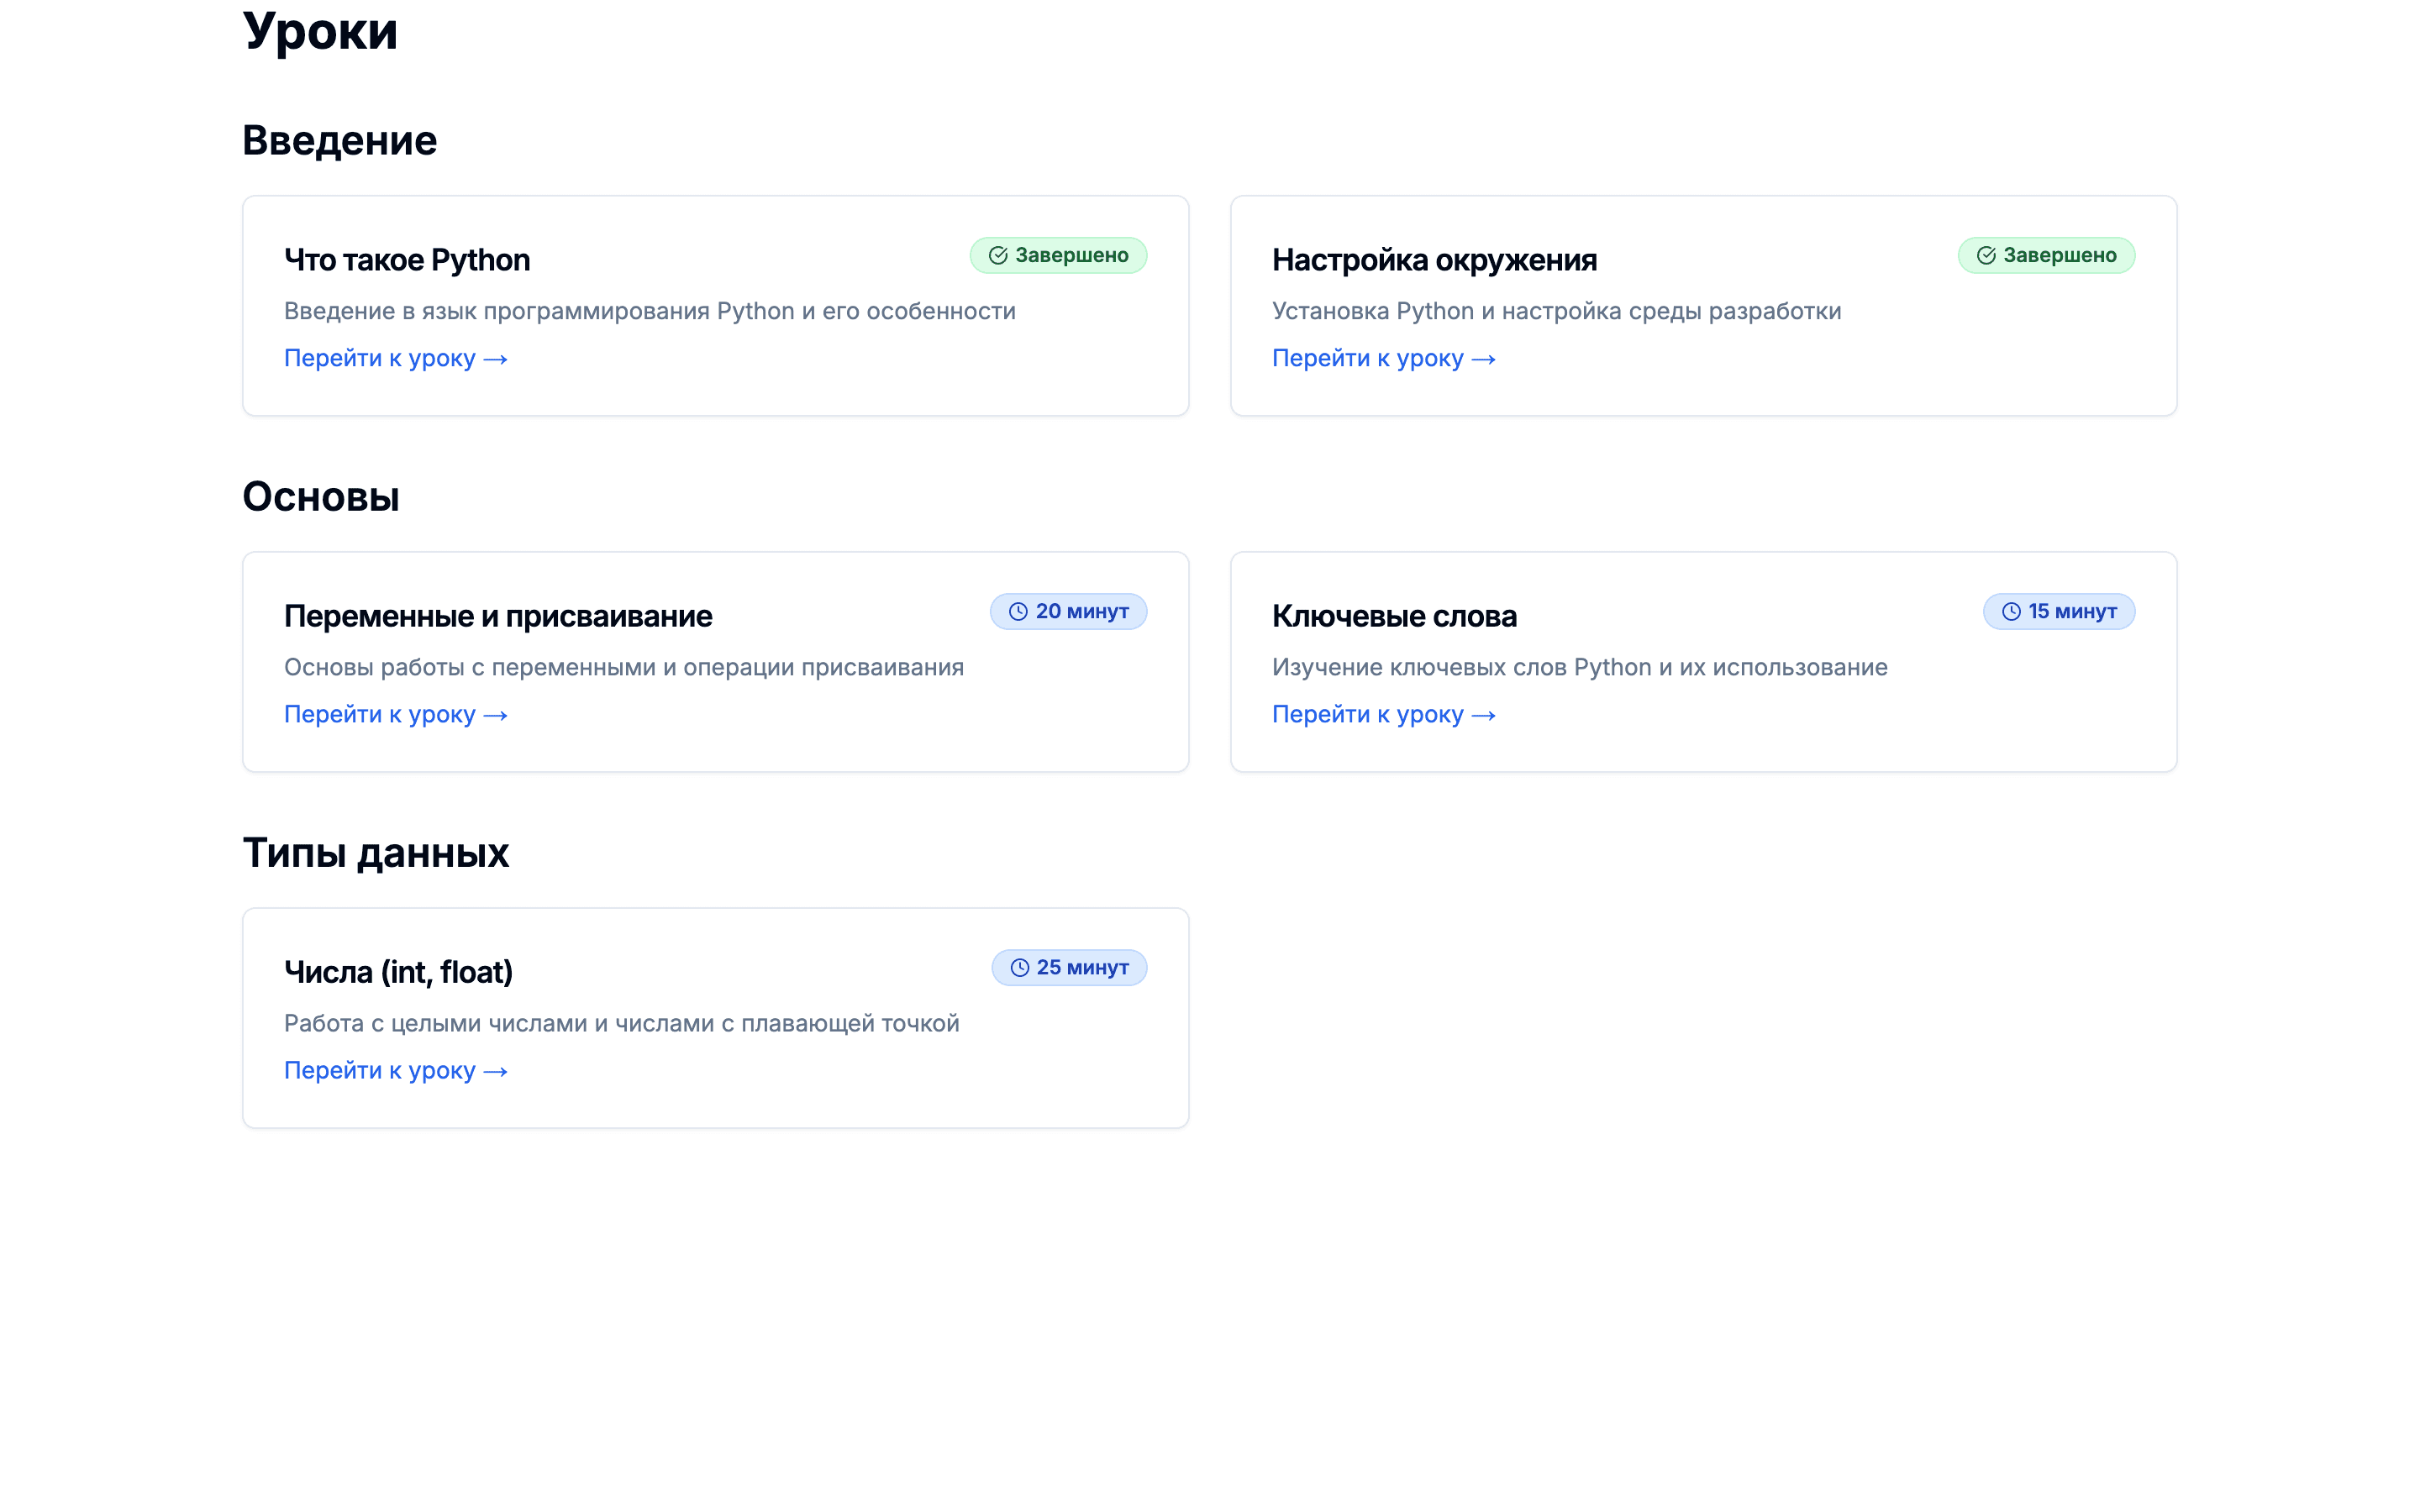
Task: Click the '20 минут' duration text
Action: coord(1082,611)
